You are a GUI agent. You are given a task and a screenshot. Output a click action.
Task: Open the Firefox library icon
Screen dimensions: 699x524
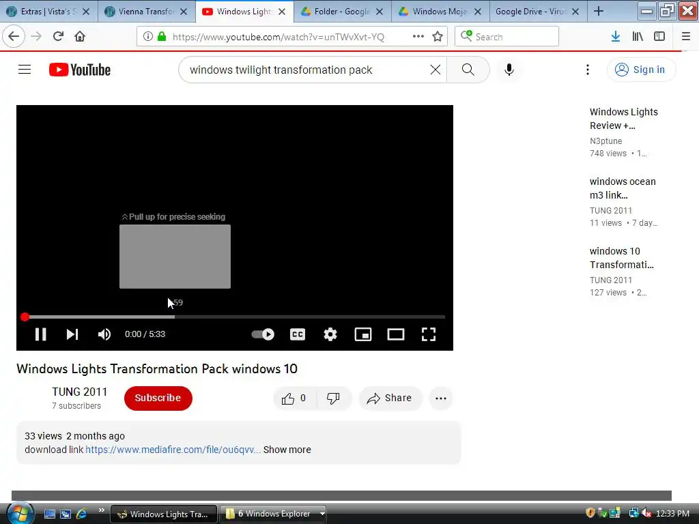(638, 37)
